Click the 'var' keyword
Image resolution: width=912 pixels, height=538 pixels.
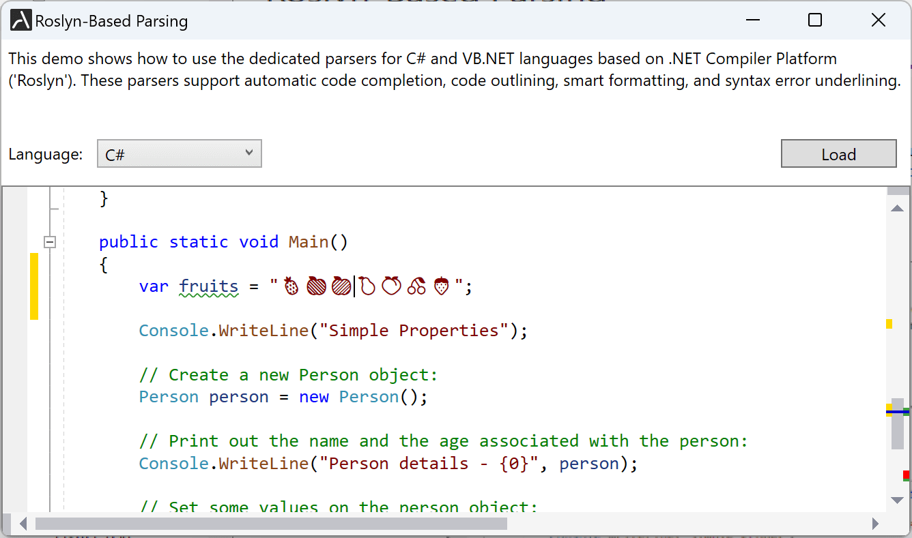pyautogui.click(x=154, y=286)
